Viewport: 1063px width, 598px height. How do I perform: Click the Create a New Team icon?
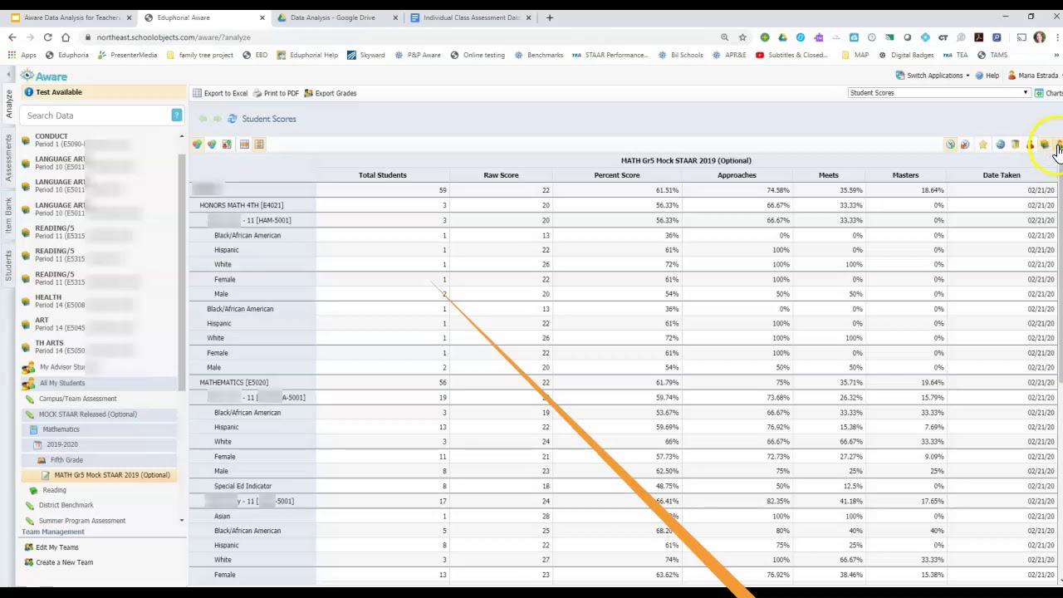[x=29, y=562]
